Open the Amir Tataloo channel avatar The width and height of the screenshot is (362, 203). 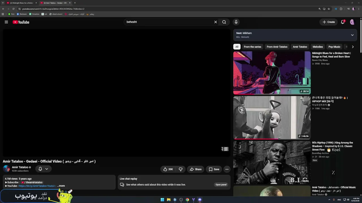click(6, 169)
